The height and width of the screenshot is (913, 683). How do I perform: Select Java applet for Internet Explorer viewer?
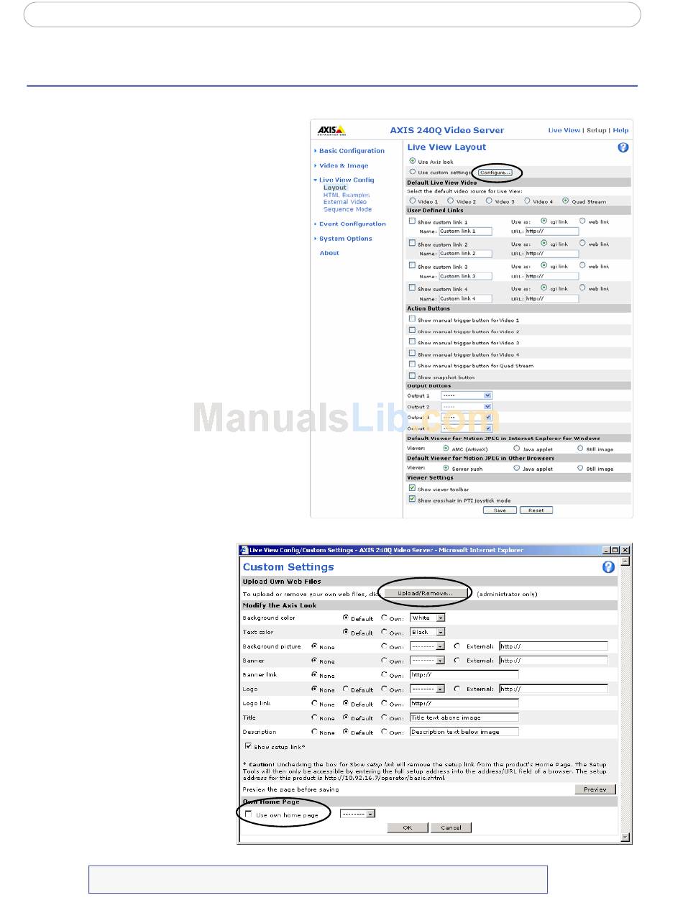(x=517, y=448)
